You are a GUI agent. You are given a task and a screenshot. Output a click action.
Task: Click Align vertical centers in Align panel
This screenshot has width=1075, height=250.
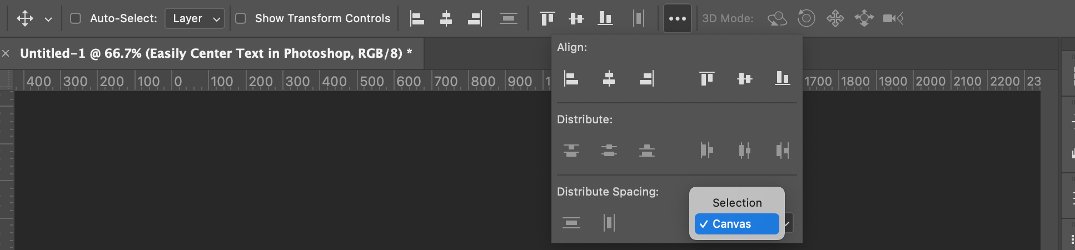pyautogui.click(x=744, y=78)
